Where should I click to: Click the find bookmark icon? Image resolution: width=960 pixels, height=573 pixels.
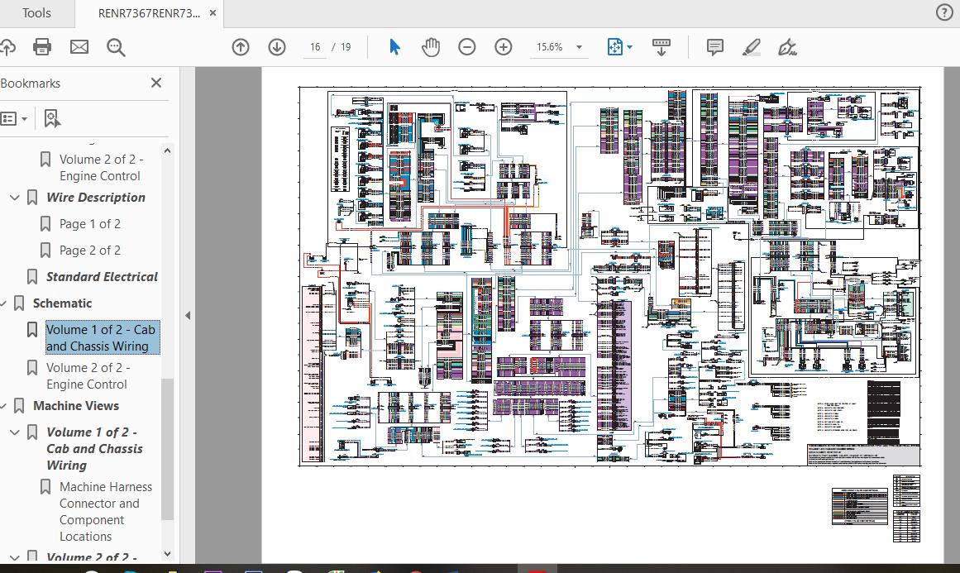coord(52,118)
